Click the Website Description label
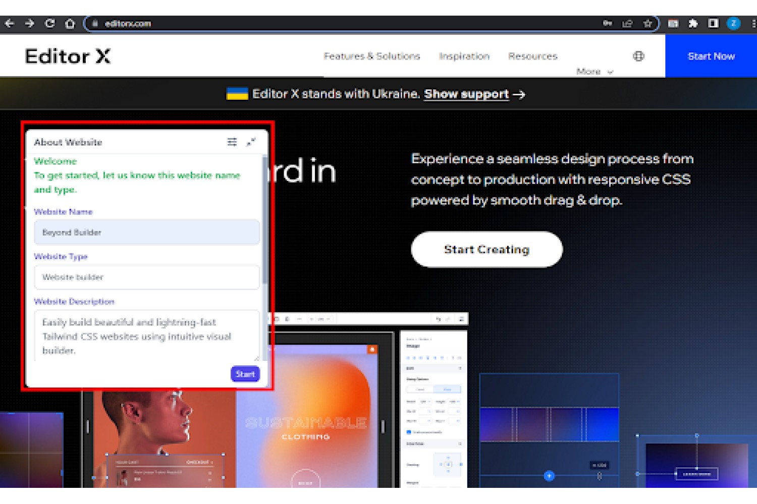757x504 pixels. click(74, 301)
